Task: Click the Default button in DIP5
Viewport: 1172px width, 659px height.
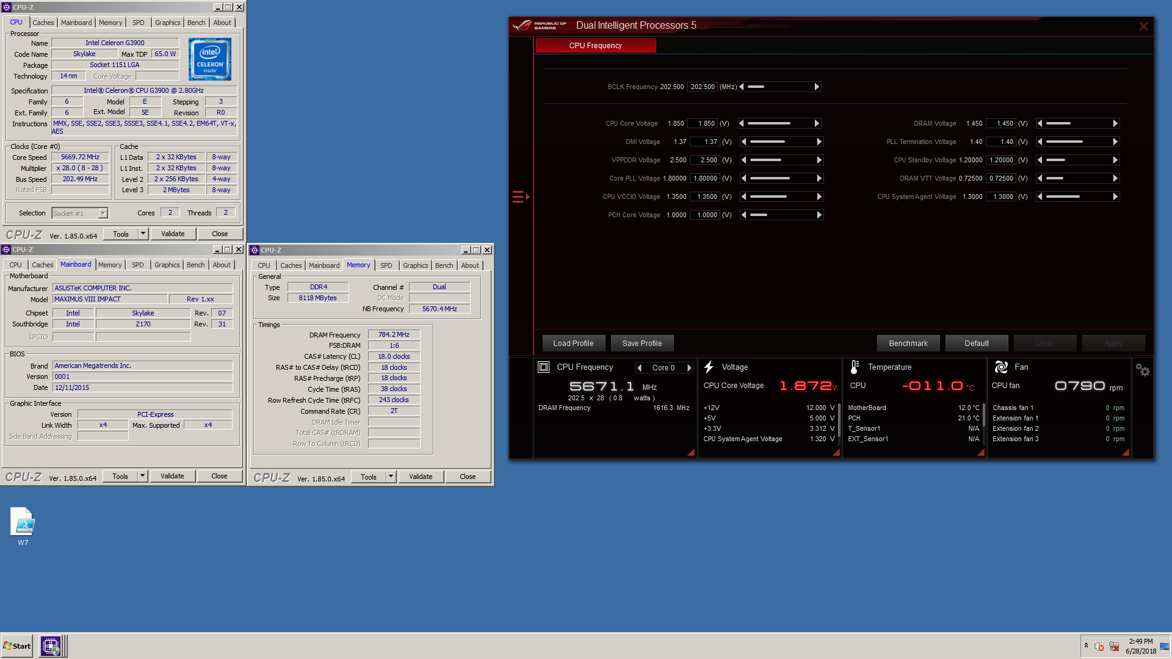Action: 977,344
